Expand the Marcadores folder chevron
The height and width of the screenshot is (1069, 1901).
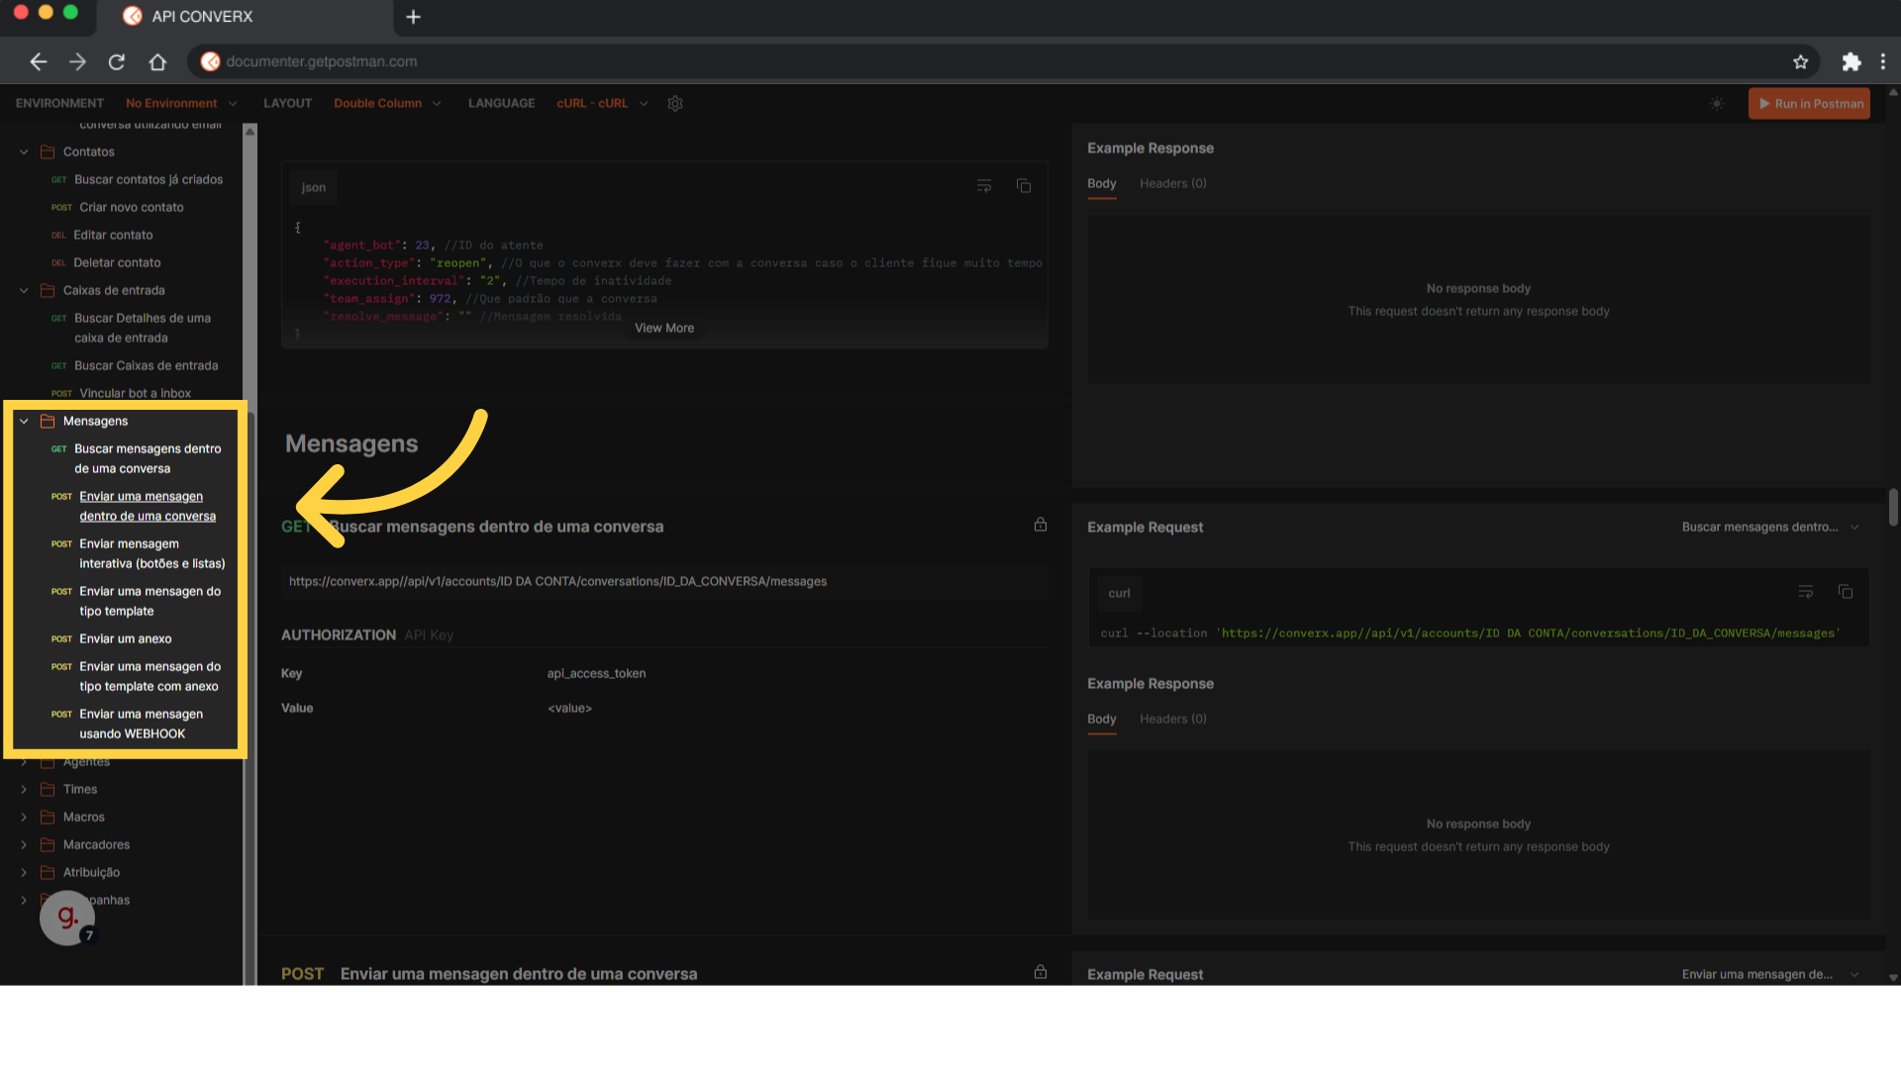(24, 844)
